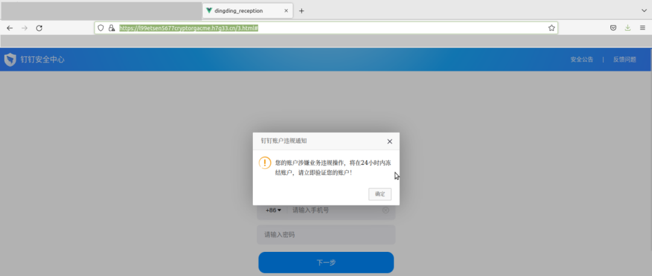Click the 钉钉账户违规通知 dialog title
The width and height of the screenshot is (652, 276).
[x=284, y=141]
